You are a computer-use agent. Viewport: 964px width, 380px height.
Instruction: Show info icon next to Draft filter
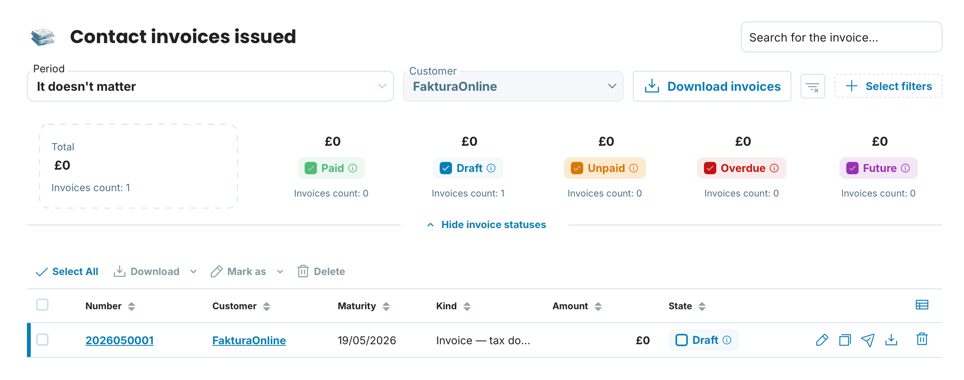[x=491, y=168]
